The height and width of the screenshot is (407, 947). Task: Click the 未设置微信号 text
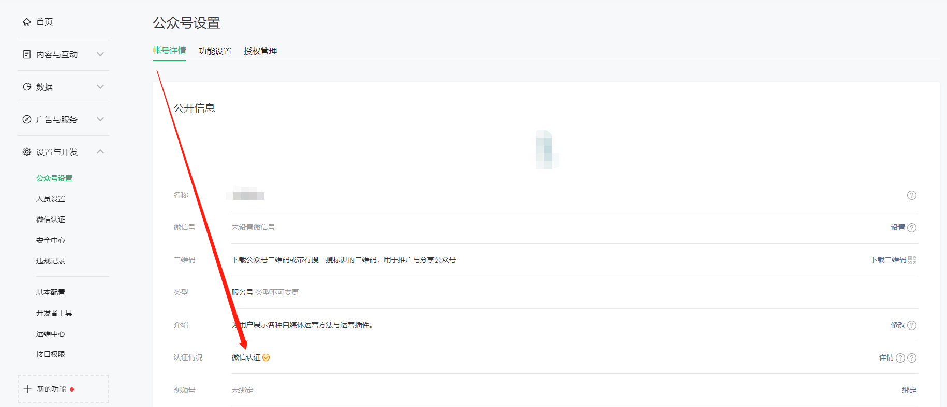(253, 227)
